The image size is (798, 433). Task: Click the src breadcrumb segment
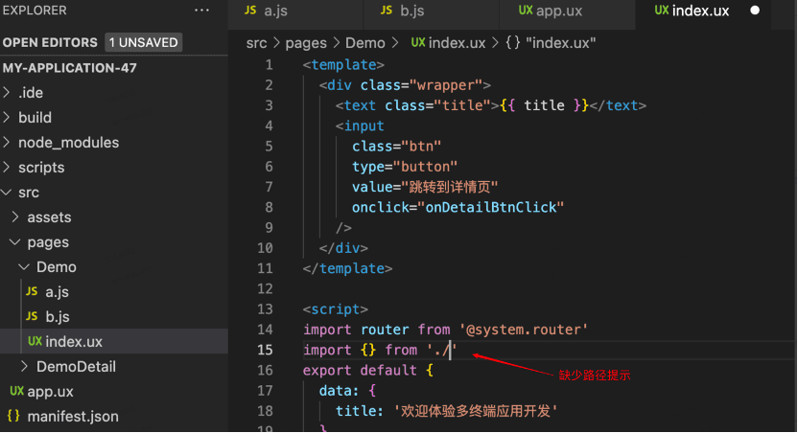tap(256, 43)
